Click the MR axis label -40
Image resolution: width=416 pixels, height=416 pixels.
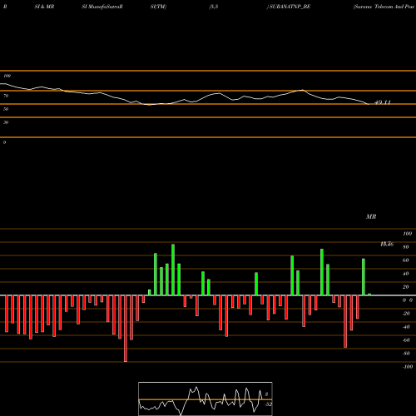(406, 327)
